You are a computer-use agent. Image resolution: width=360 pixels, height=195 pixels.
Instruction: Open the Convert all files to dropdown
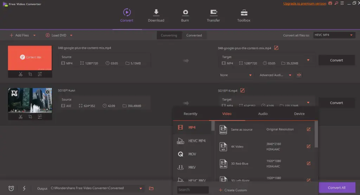pyautogui.click(x=334, y=35)
